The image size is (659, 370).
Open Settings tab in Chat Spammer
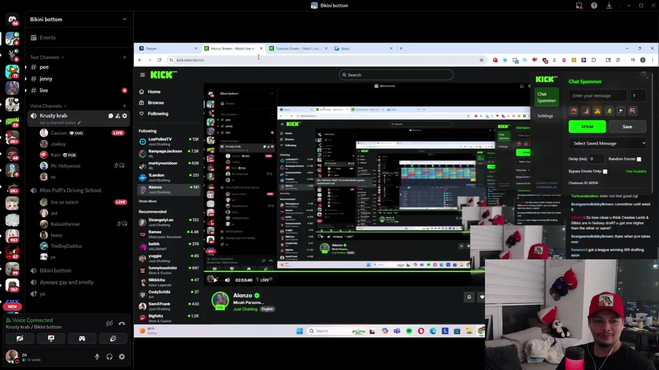click(545, 116)
